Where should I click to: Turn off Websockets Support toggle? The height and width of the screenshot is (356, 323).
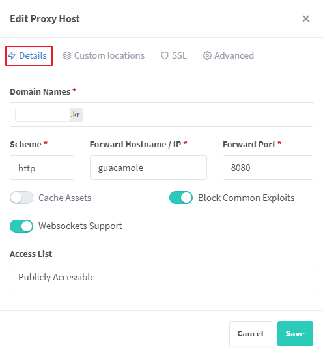tap(21, 226)
